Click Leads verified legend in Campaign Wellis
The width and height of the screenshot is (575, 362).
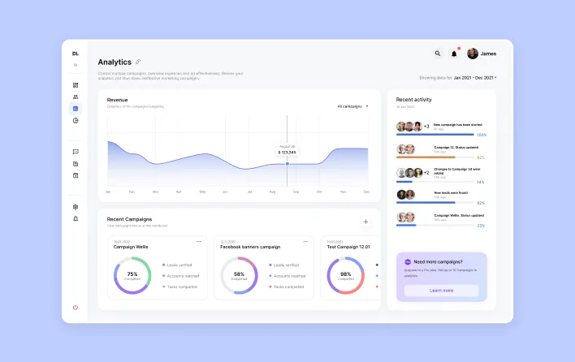click(177, 265)
